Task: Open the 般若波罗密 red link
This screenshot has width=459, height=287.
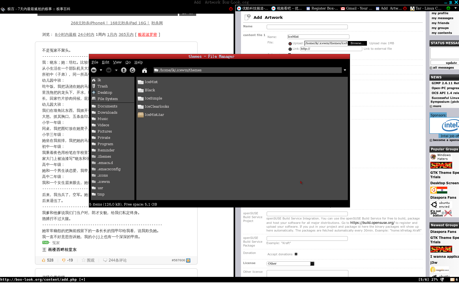Action: [x=148, y=34]
